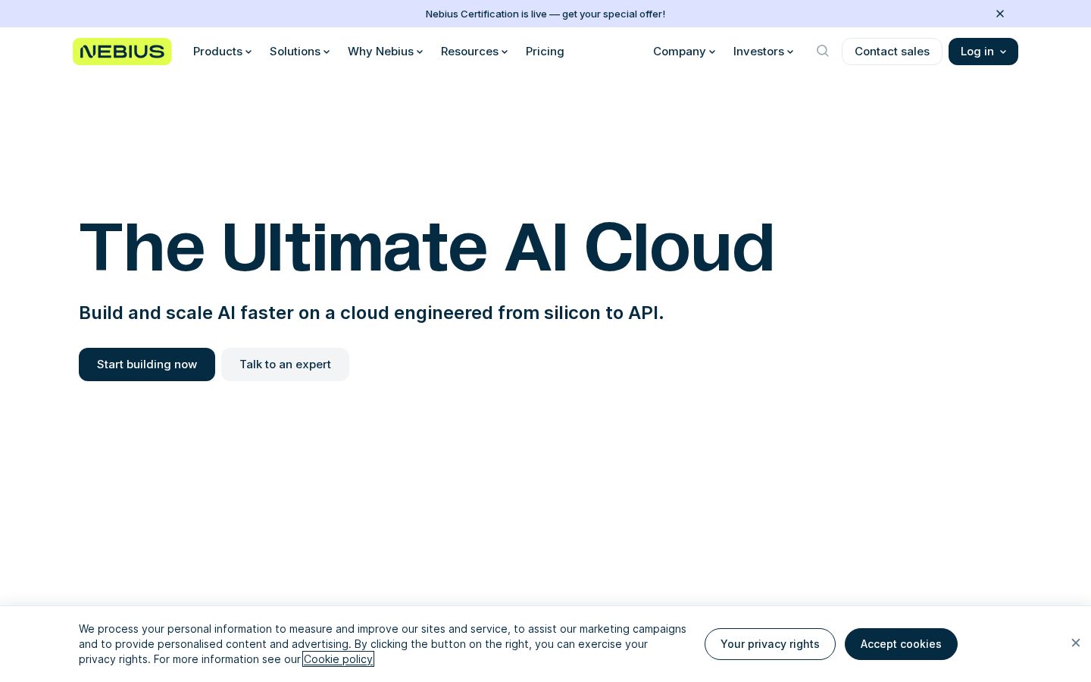Screen dimensions: 1091x682
Task: Go to the Pricing page
Action: [545, 52]
